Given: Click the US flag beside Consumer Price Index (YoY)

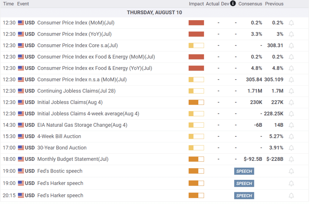Looking at the screenshot, I should [20, 34].
